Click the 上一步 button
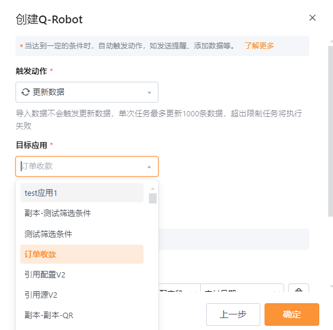 233,314
